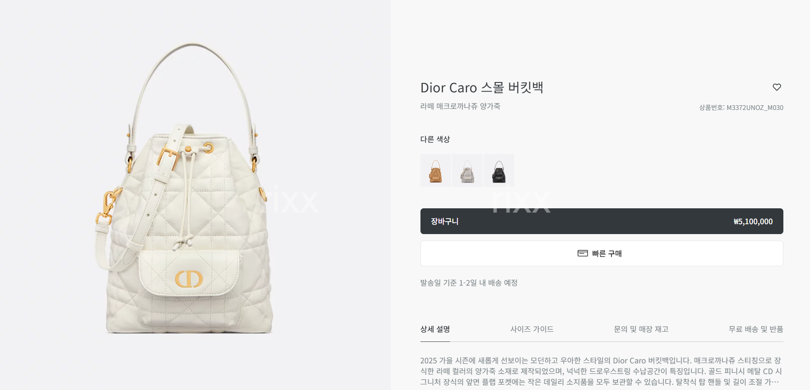The image size is (810, 390).
Task: Switch to the 무료 배송 및 반품 tab
Action: point(756,329)
